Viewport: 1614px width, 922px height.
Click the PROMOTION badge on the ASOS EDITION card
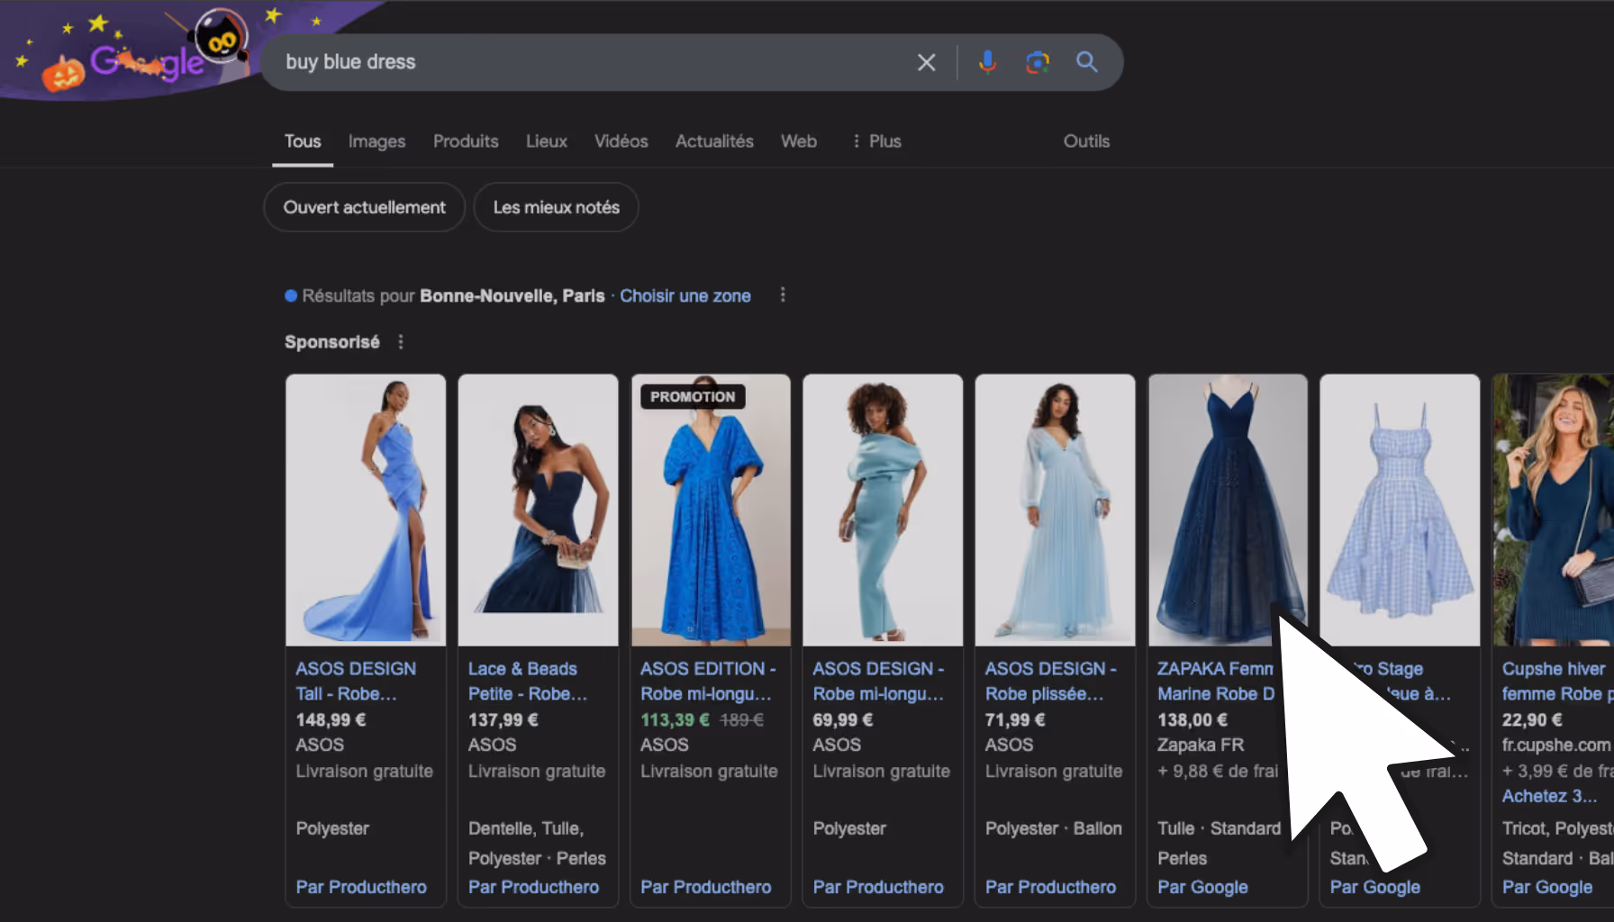693,397
